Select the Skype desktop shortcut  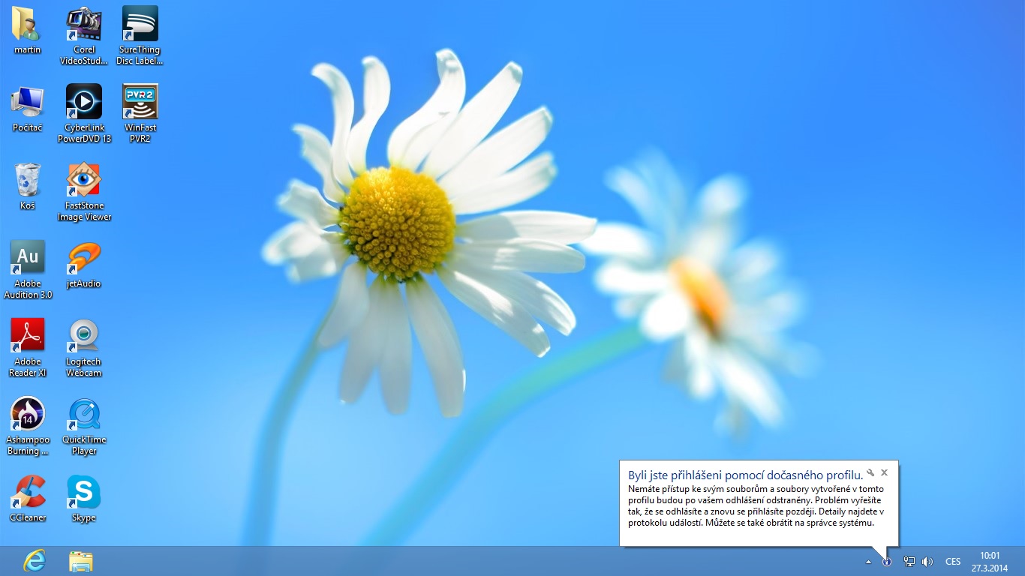[84, 498]
